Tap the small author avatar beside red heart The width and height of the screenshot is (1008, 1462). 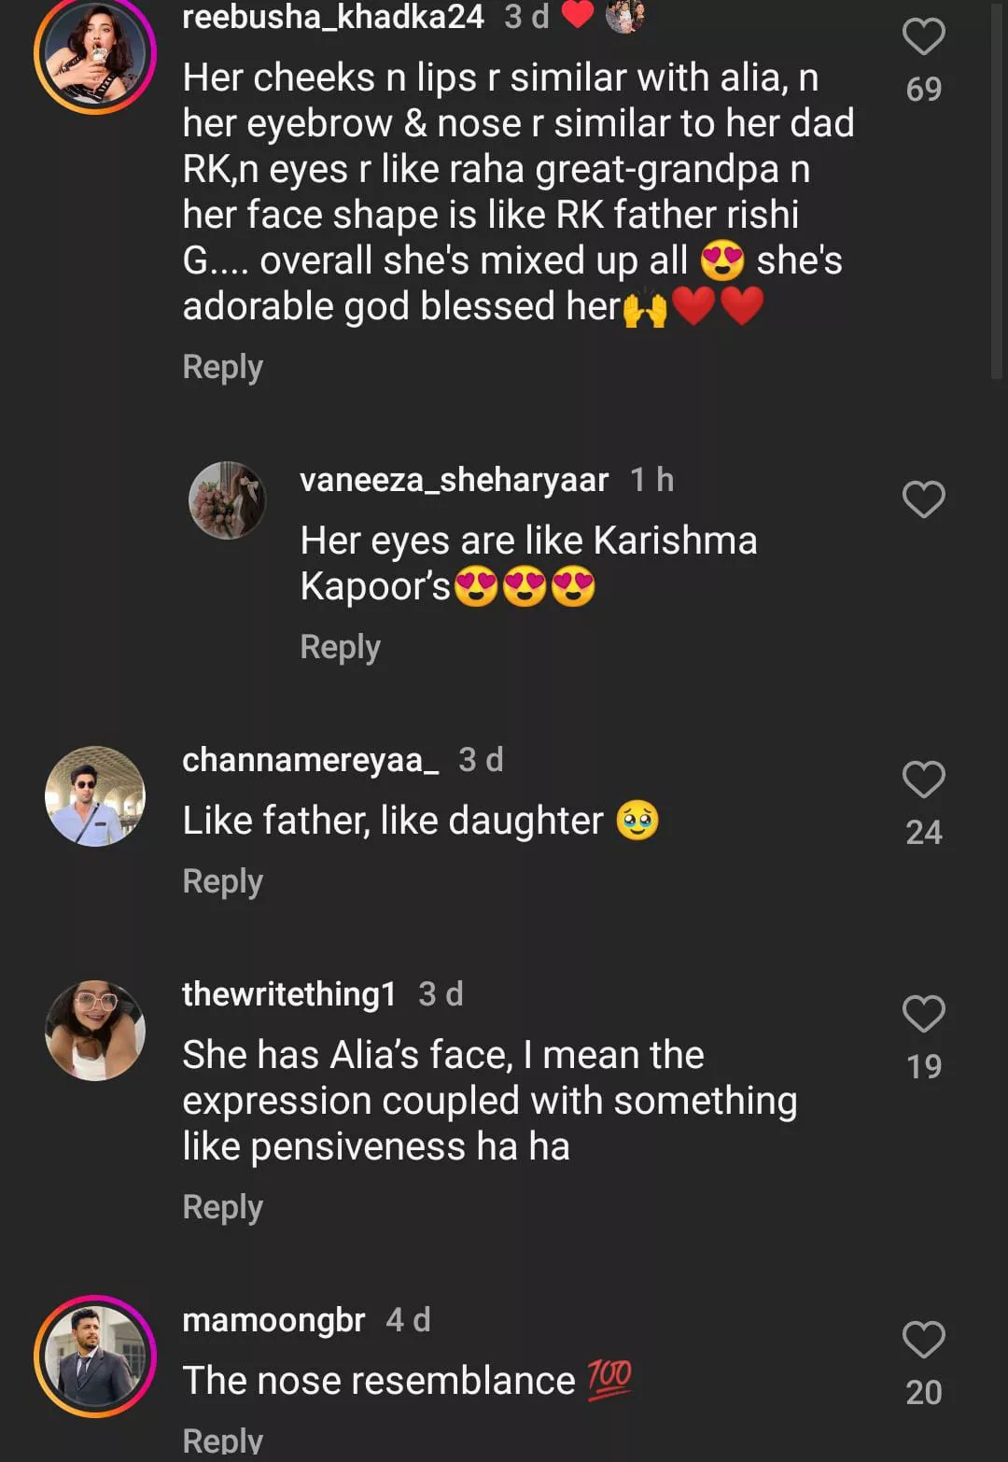(x=624, y=16)
